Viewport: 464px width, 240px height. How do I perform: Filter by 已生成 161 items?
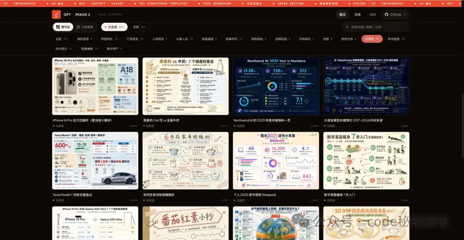[x=114, y=27]
